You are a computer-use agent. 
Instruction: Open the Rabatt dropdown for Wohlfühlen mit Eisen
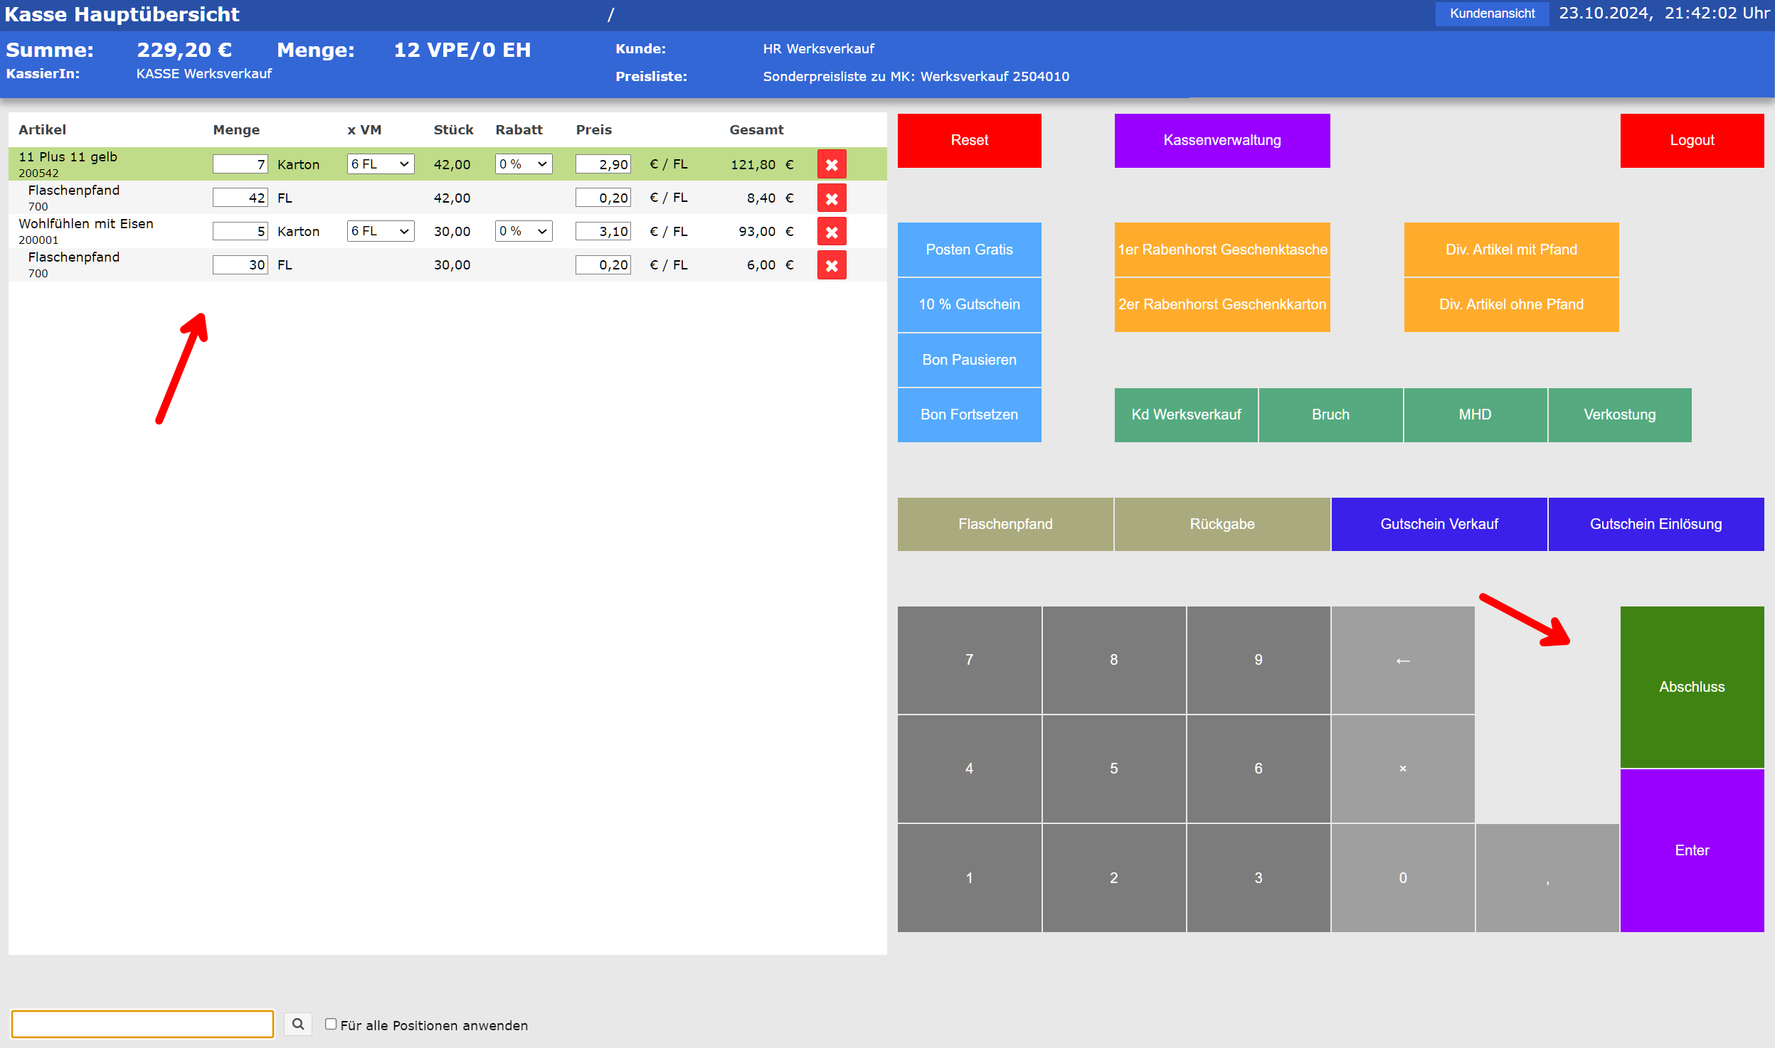[x=524, y=231]
